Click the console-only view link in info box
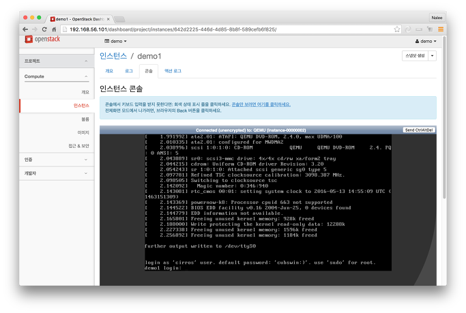The height and width of the screenshot is (313, 466). pyautogui.click(x=261, y=104)
